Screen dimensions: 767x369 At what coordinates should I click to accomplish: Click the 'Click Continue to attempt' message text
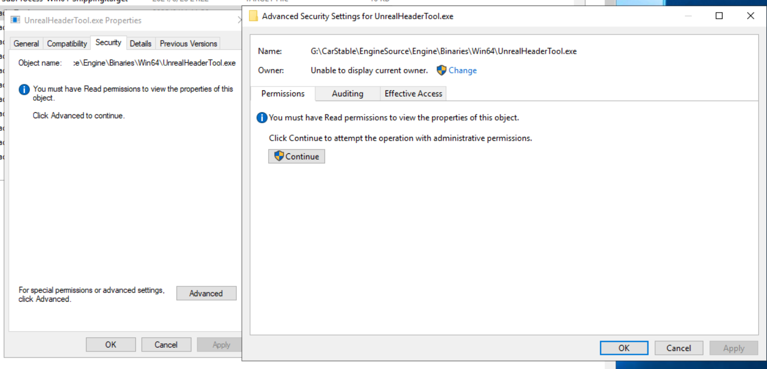(400, 138)
